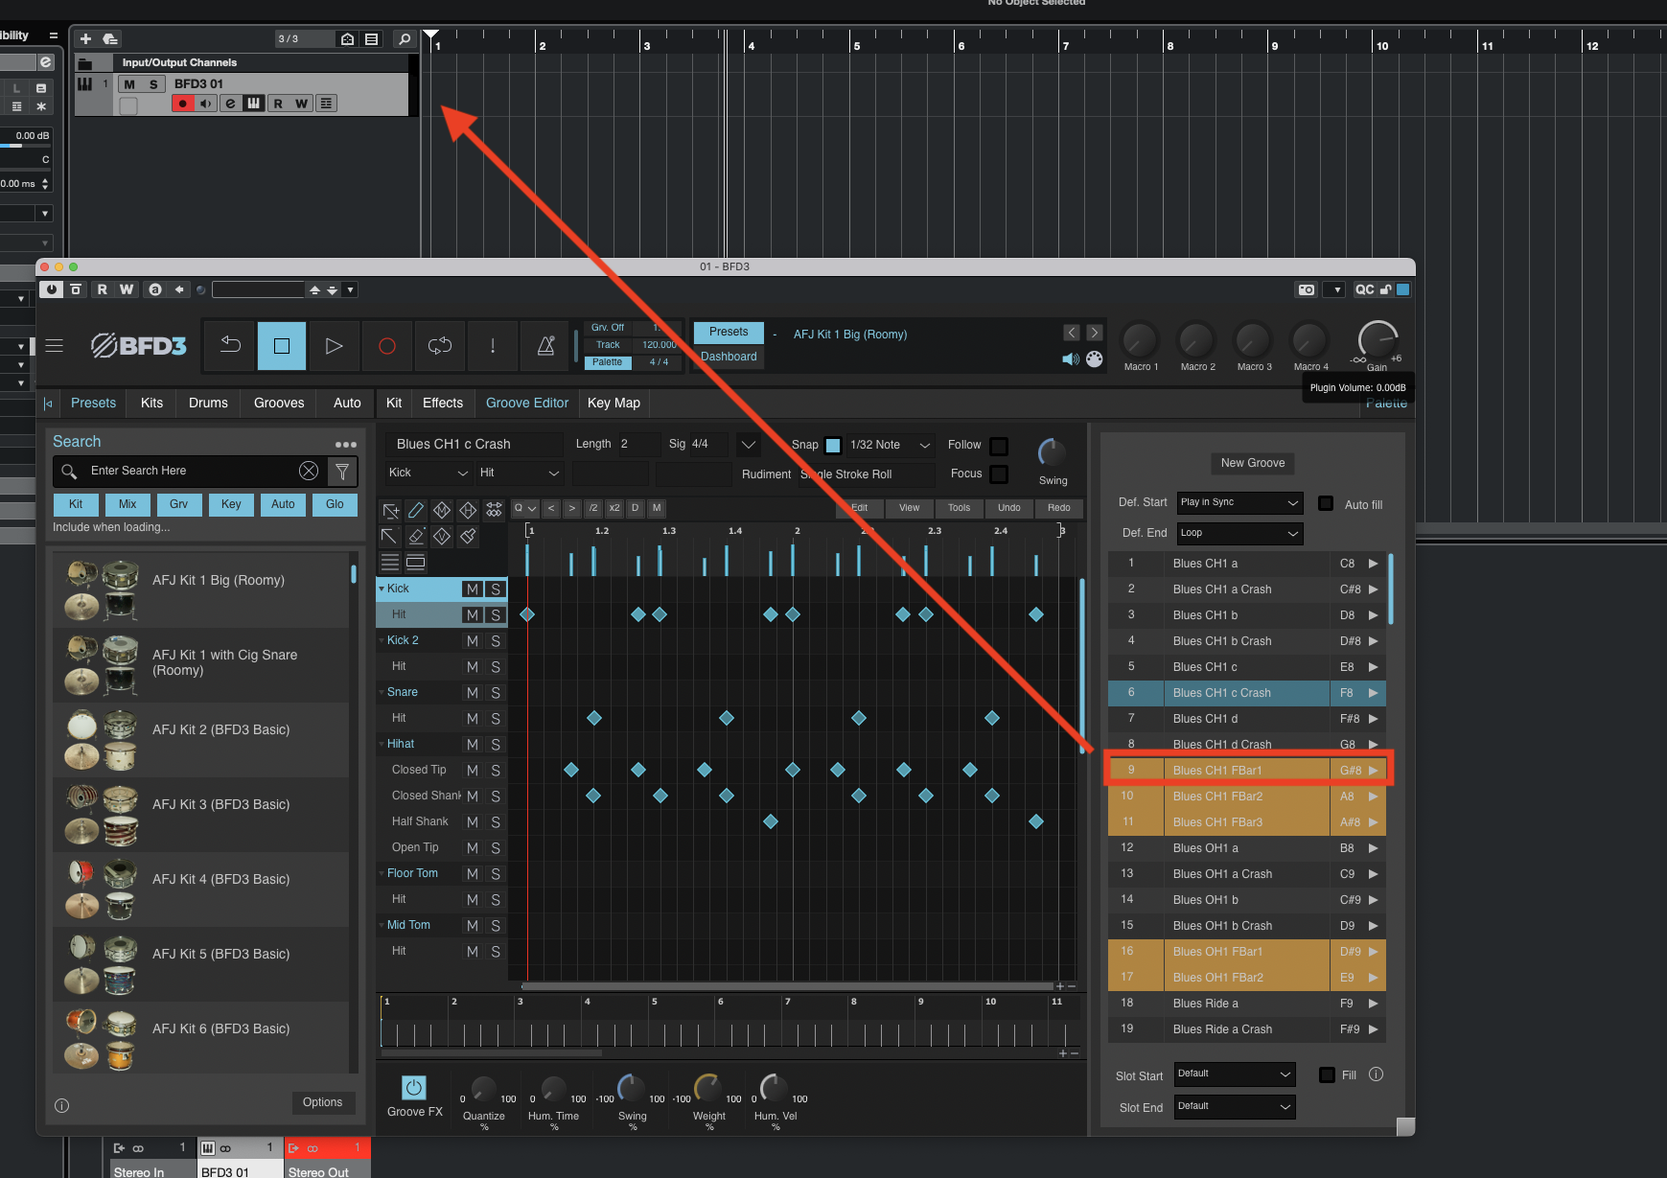Click the info icon at bottom-left of browser

(62, 1105)
